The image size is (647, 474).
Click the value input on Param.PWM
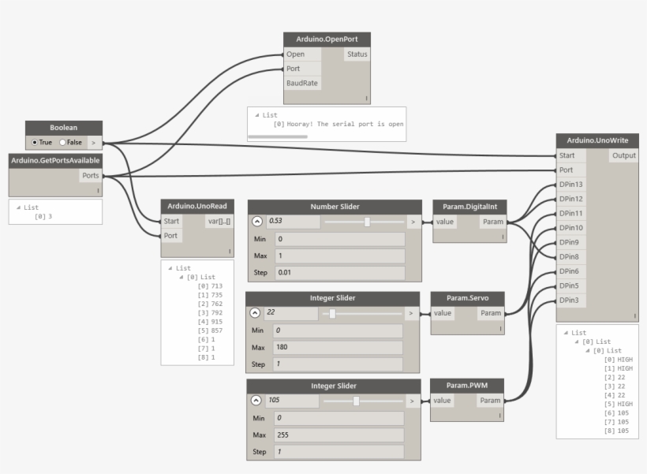click(x=443, y=401)
